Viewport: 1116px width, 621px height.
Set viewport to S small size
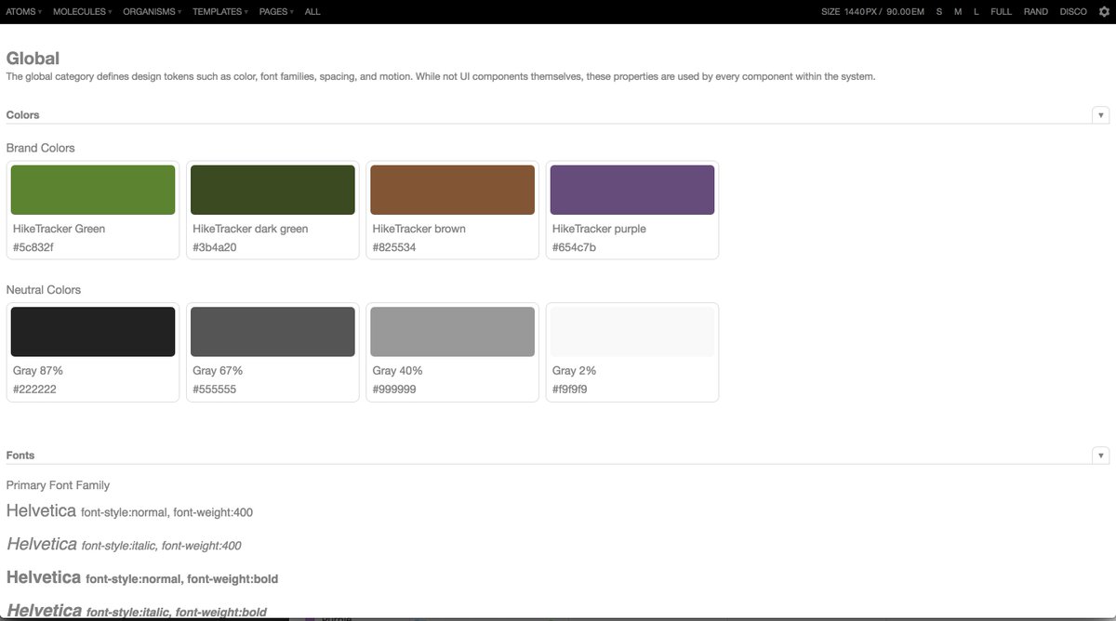click(x=938, y=11)
